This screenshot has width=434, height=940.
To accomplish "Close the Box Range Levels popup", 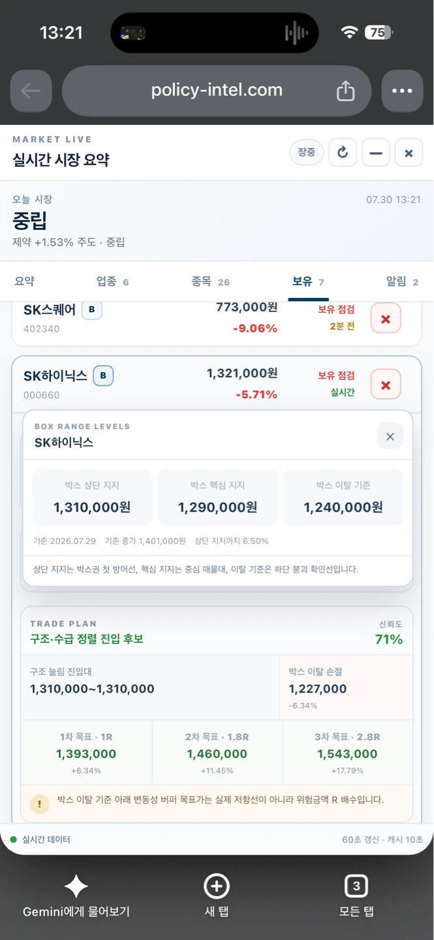I will click(390, 437).
